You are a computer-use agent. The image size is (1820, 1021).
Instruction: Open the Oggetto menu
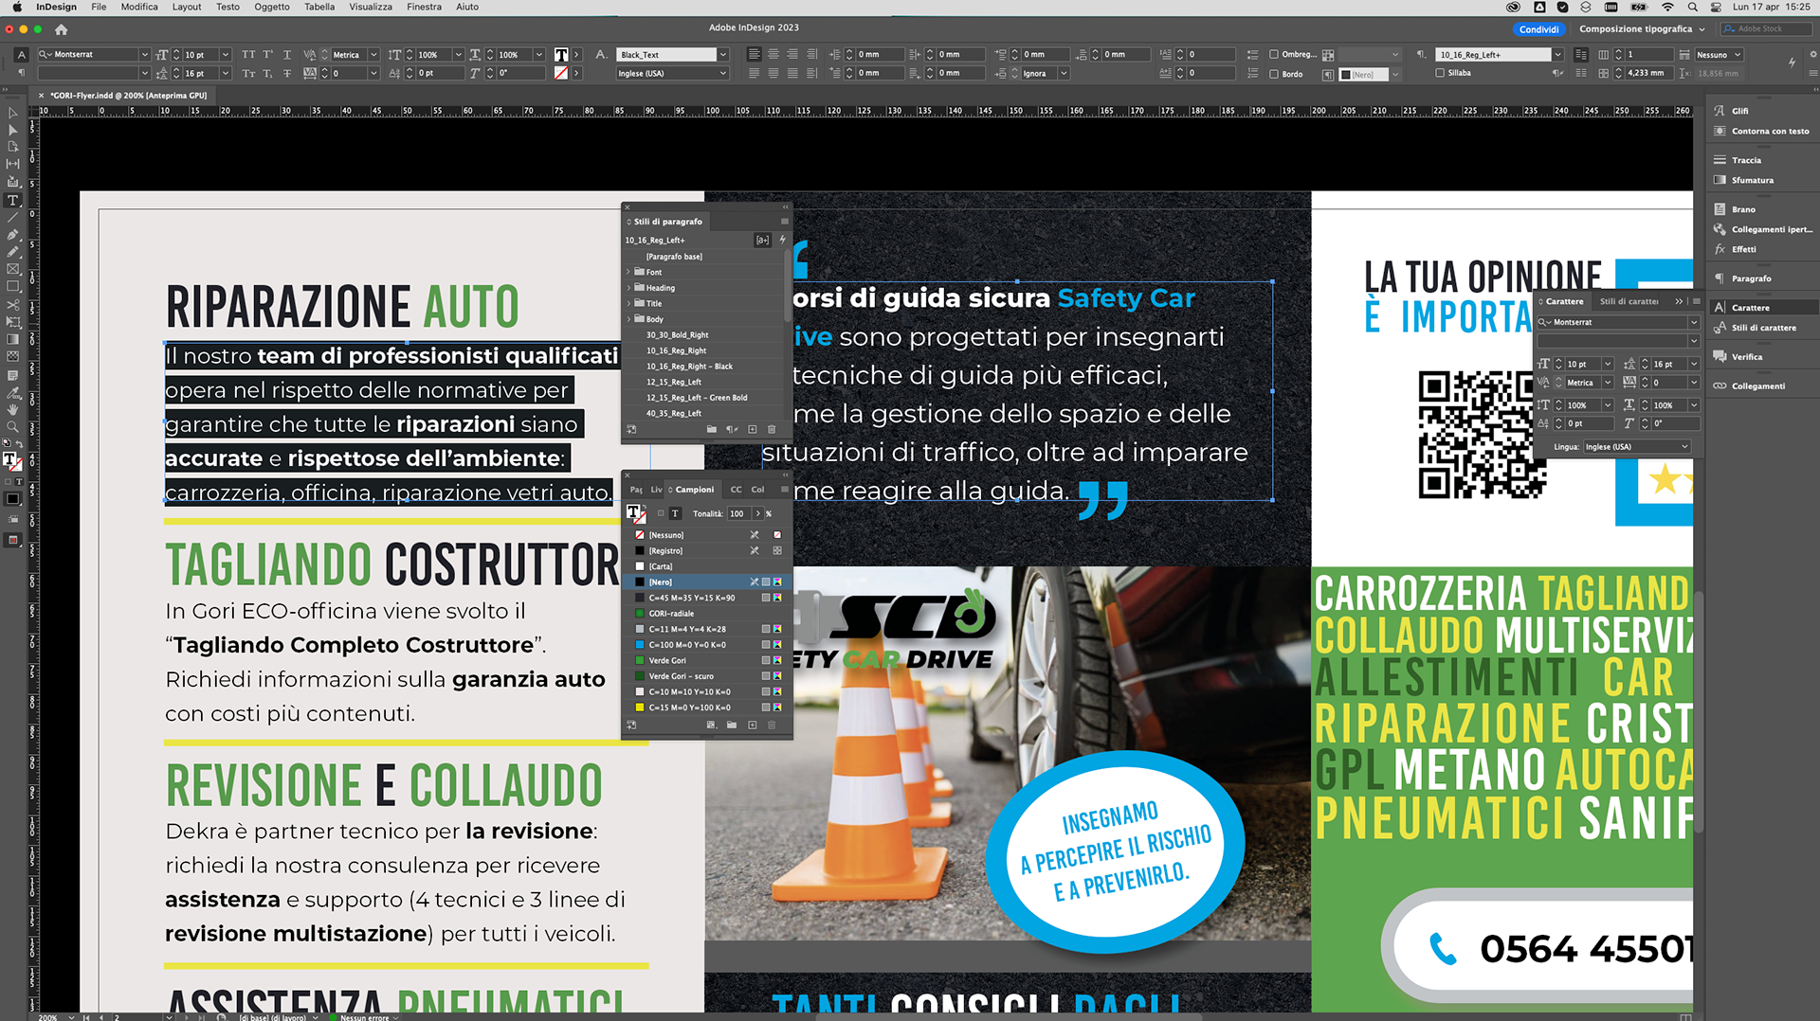tap(272, 7)
